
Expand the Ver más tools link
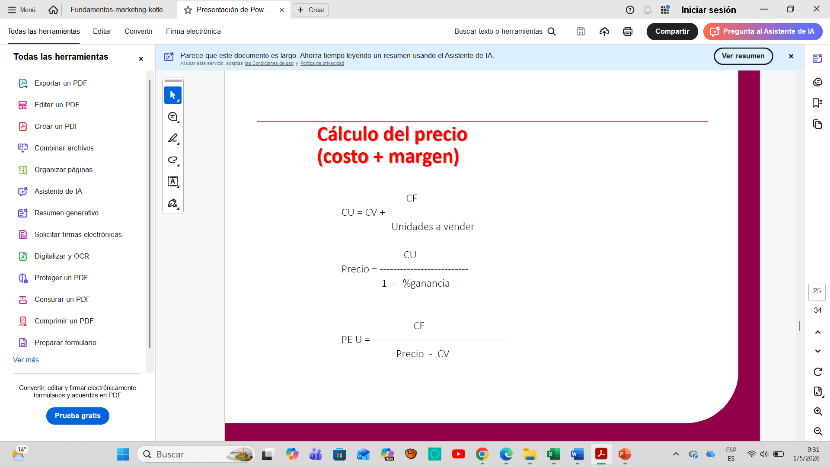(26, 360)
